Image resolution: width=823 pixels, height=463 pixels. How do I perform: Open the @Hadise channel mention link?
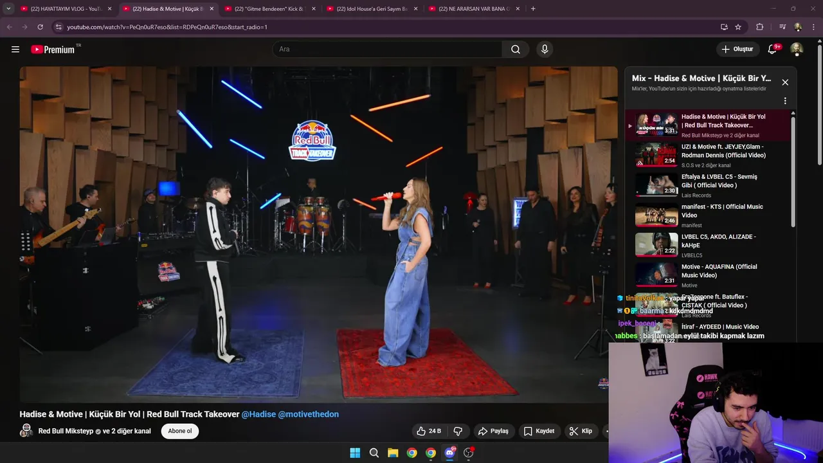click(258, 414)
